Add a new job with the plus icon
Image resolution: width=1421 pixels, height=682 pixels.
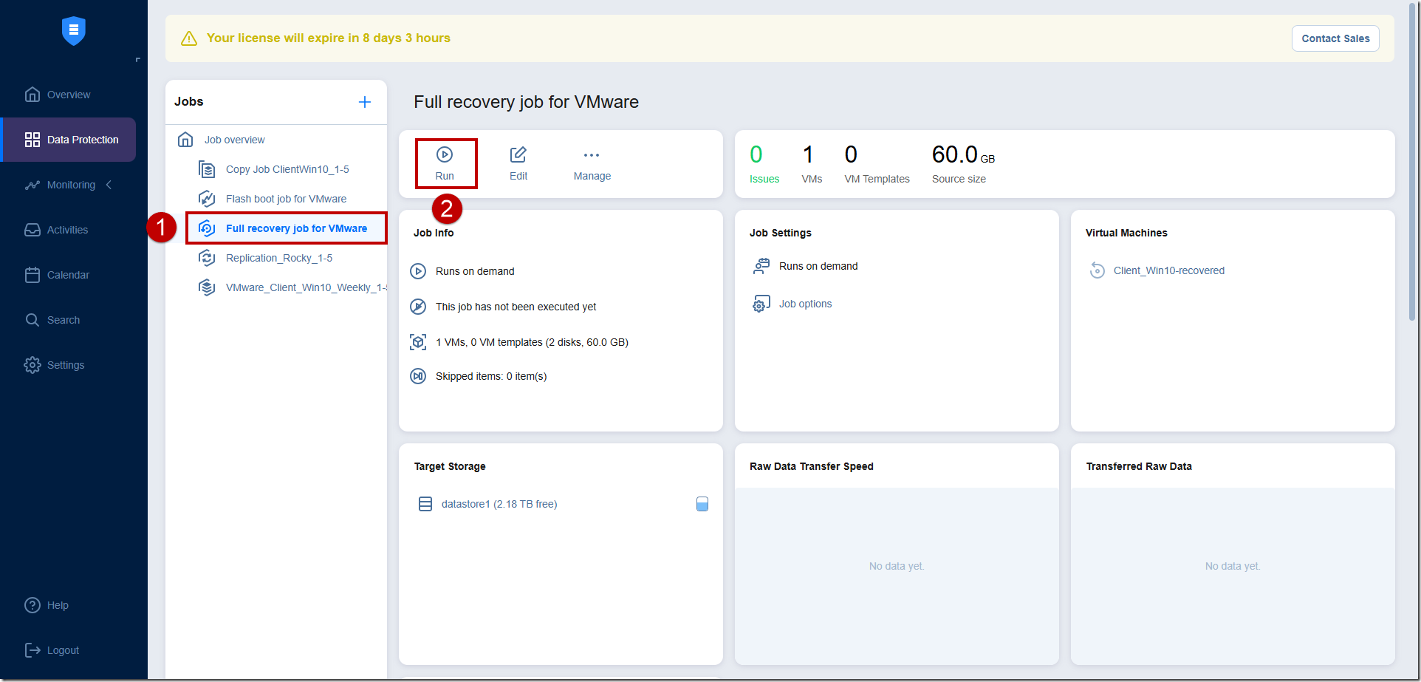[x=365, y=102]
